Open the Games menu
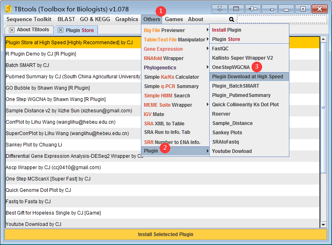This screenshot has height=245, width=332. click(x=174, y=19)
